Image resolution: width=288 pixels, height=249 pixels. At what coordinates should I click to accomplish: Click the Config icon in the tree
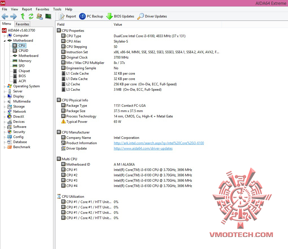(x=10, y=137)
